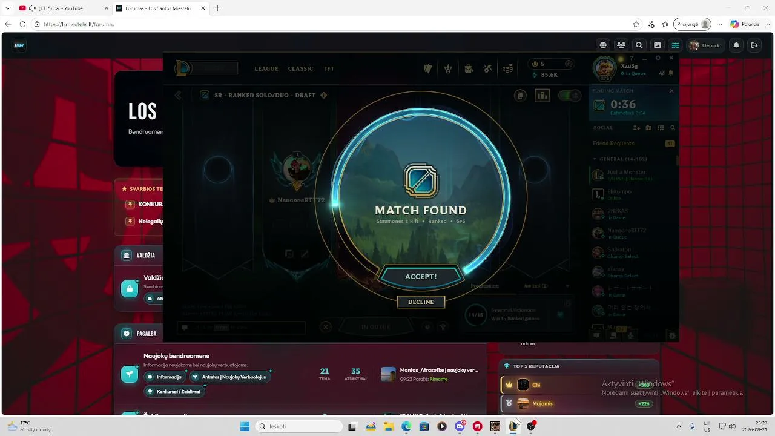Reload the browser page
Image resolution: width=775 pixels, height=436 pixels.
point(22,24)
